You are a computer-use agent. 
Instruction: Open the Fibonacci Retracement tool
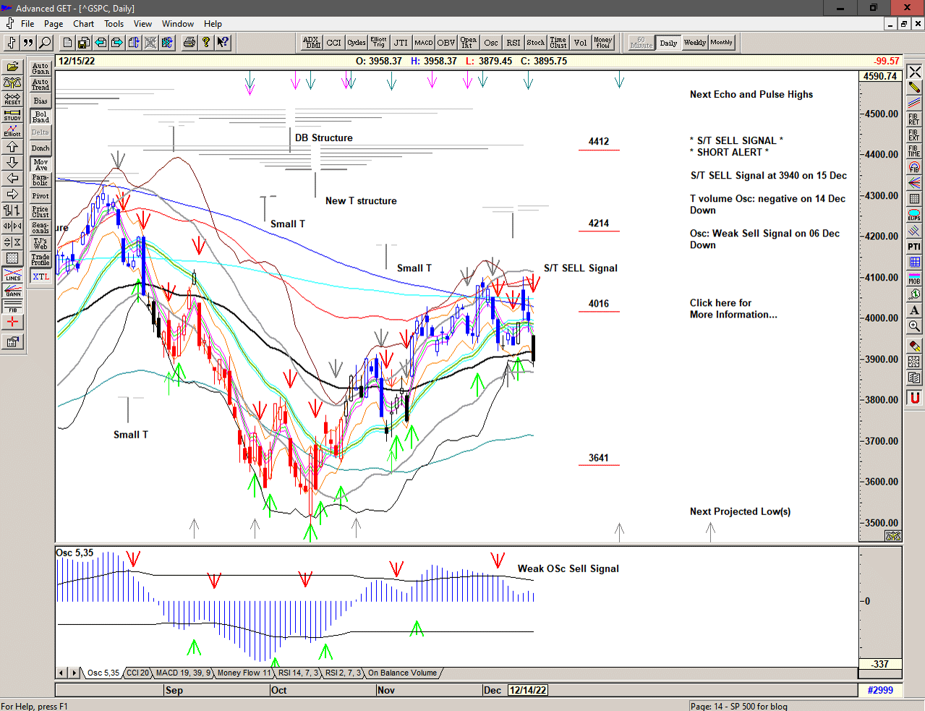point(914,119)
